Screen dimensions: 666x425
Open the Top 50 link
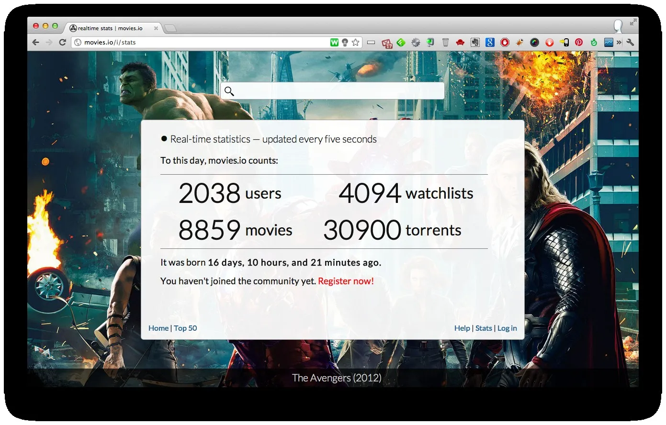(185, 328)
